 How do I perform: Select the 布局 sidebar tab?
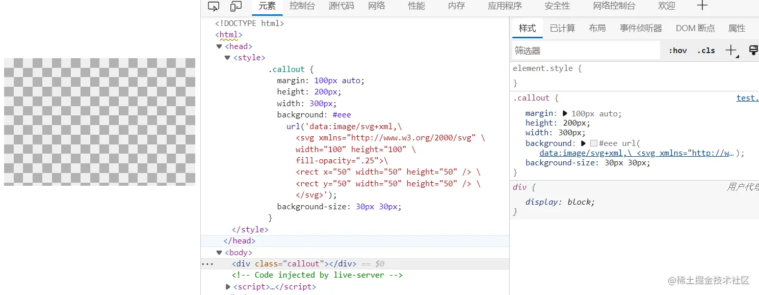597,29
